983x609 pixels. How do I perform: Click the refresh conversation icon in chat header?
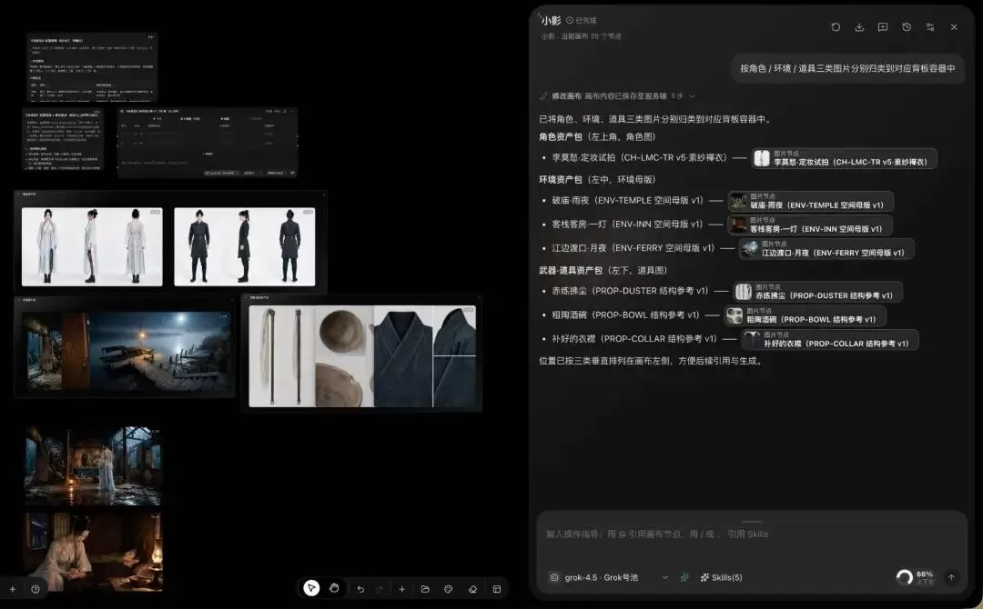click(x=836, y=27)
